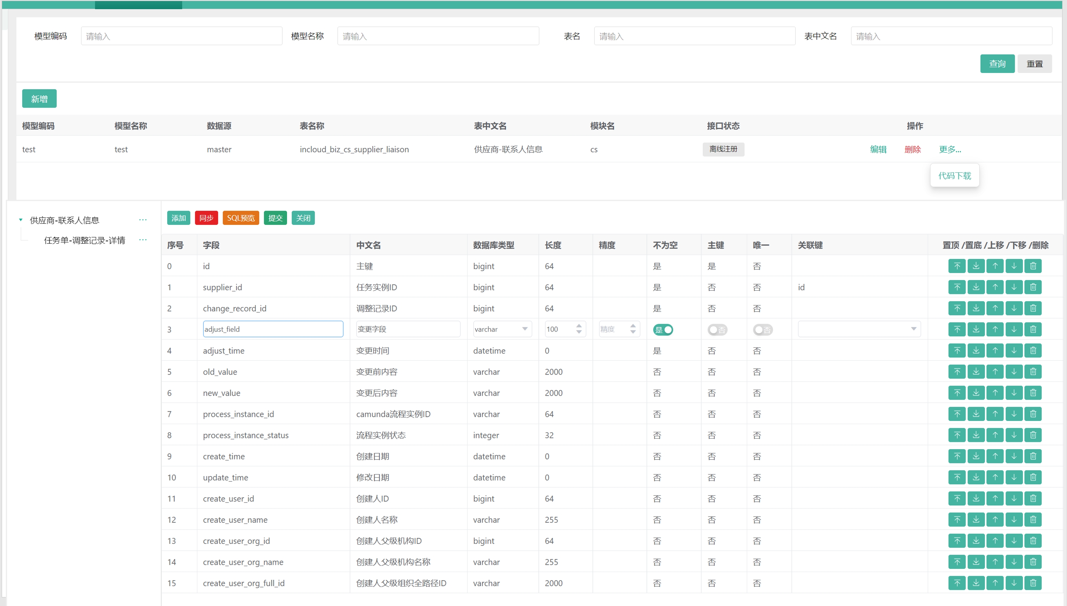The width and height of the screenshot is (1067, 606).
Task: Move the id row to top
Action: [x=957, y=266]
